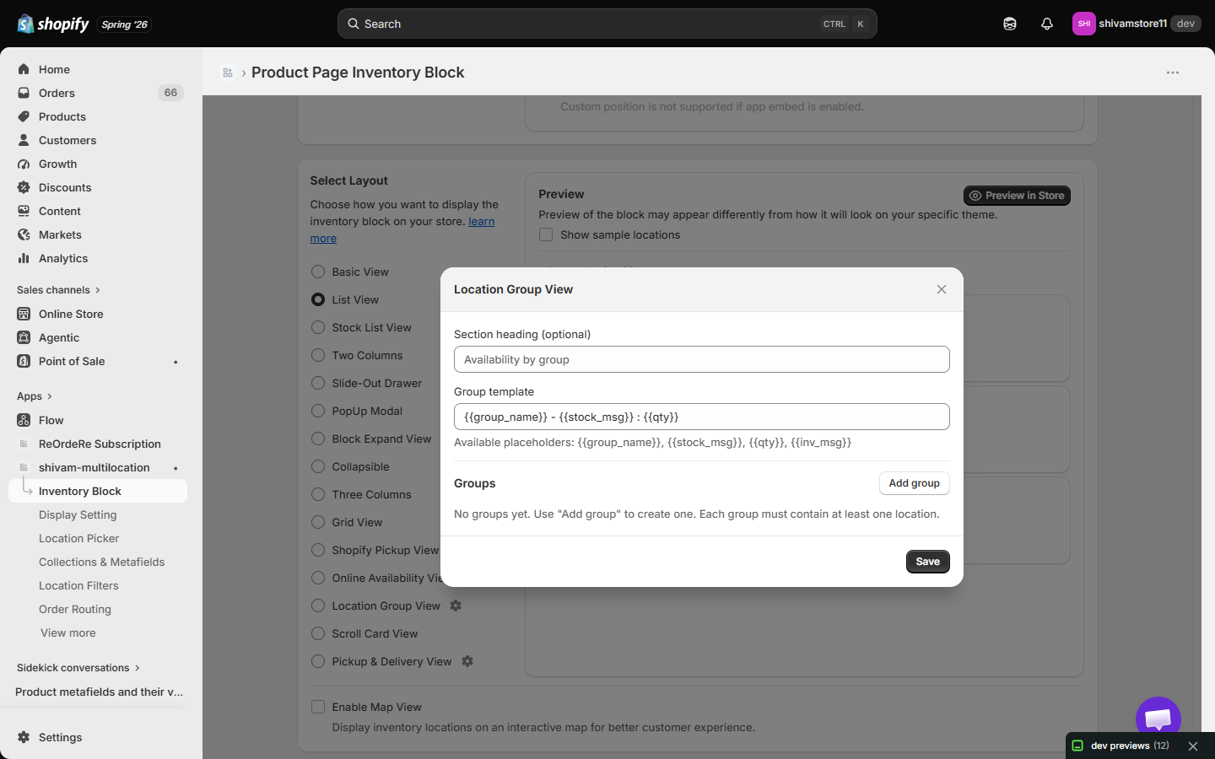This screenshot has width=1215, height=759.
Task: Go to Display Setting page
Action: pyautogui.click(x=78, y=514)
